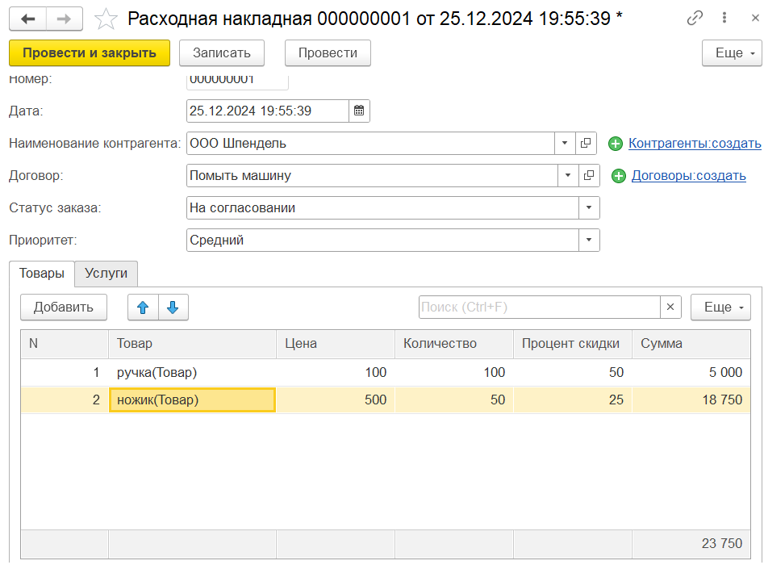Switch to Товары tab
This screenshot has height=569, width=764.
click(x=42, y=274)
